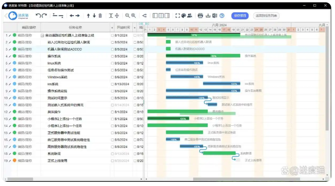Click the undo arrow icon
Viewport: 335px width, 186px height.
pyautogui.click(x=38, y=16)
